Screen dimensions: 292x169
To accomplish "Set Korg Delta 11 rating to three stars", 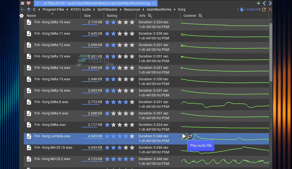I will (x=119, y=34).
